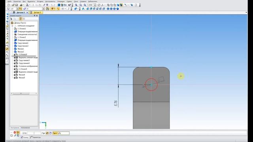Screen dimensions: 253x142
Task: Select Фаска5 in the model tree
Action: coord(22,78)
